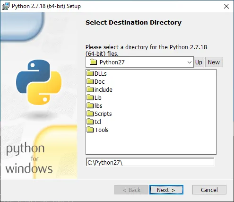Click the tcl folder icon
The image size is (234, 202).
click(90, 122)
